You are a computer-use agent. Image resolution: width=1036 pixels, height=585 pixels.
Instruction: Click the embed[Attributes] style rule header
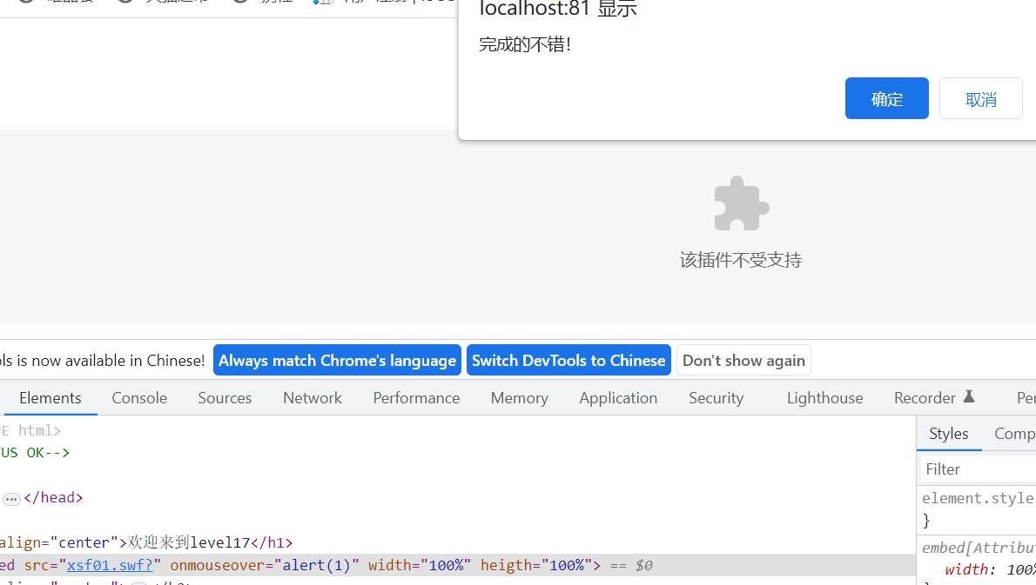coord(979,548)
